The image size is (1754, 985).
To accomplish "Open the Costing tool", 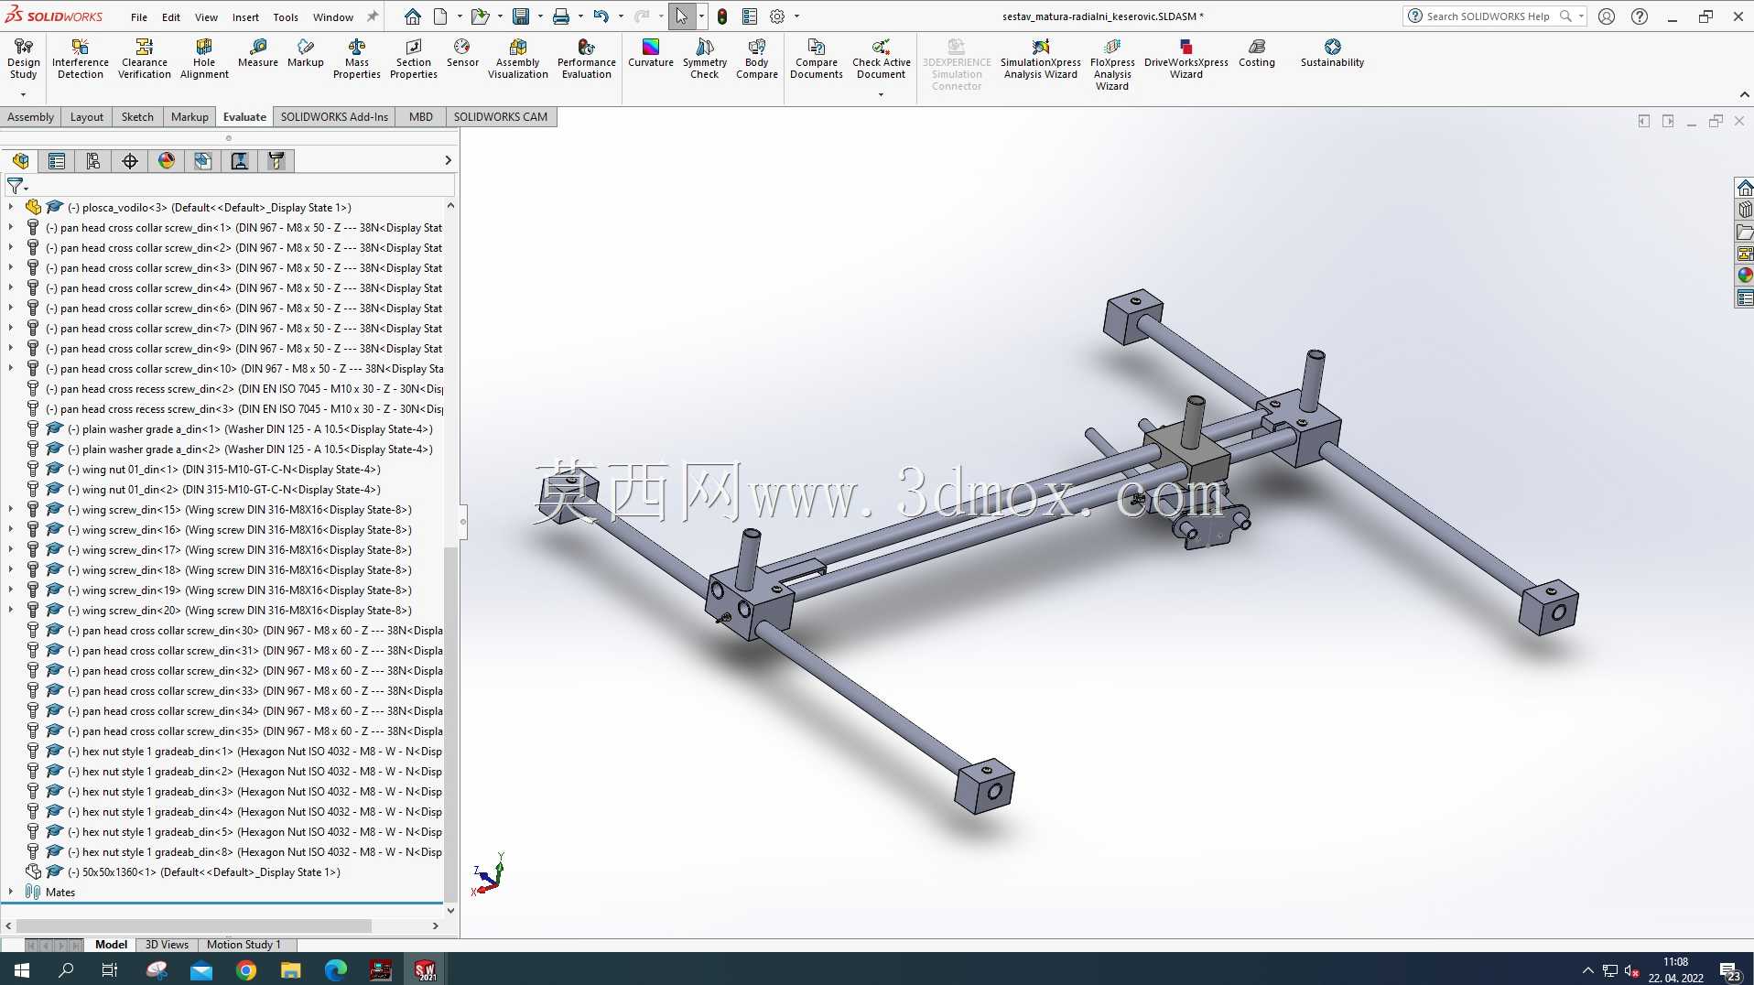I will pos(1257,53).
